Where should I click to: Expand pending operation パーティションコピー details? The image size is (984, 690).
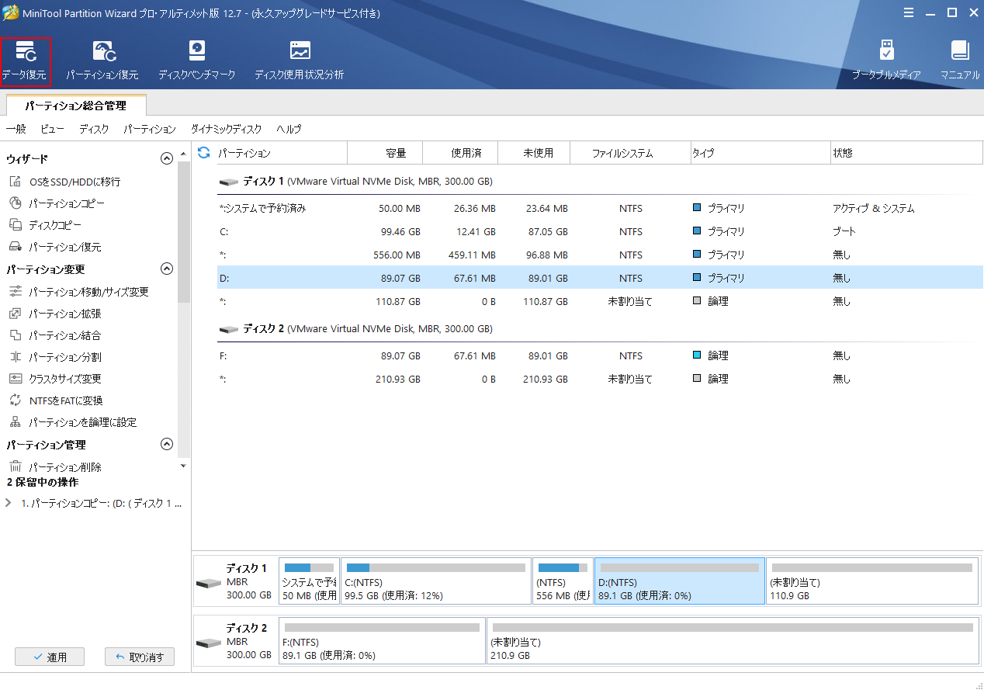point(8,502)
